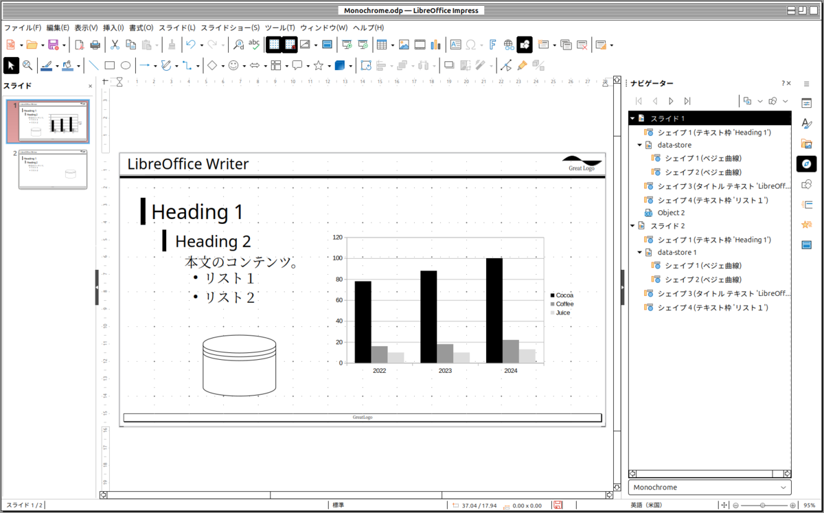Open the New Slide dropdown arrow
This screenshot has width=824, height=513.
[x=553, y=45]
